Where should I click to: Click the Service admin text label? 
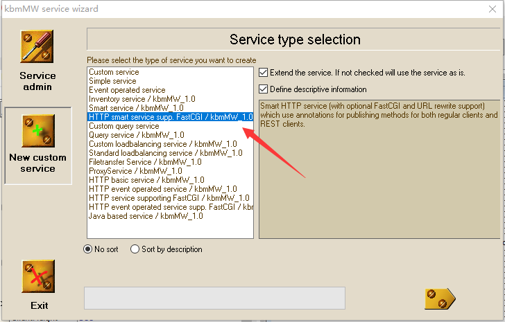[37, 81]
